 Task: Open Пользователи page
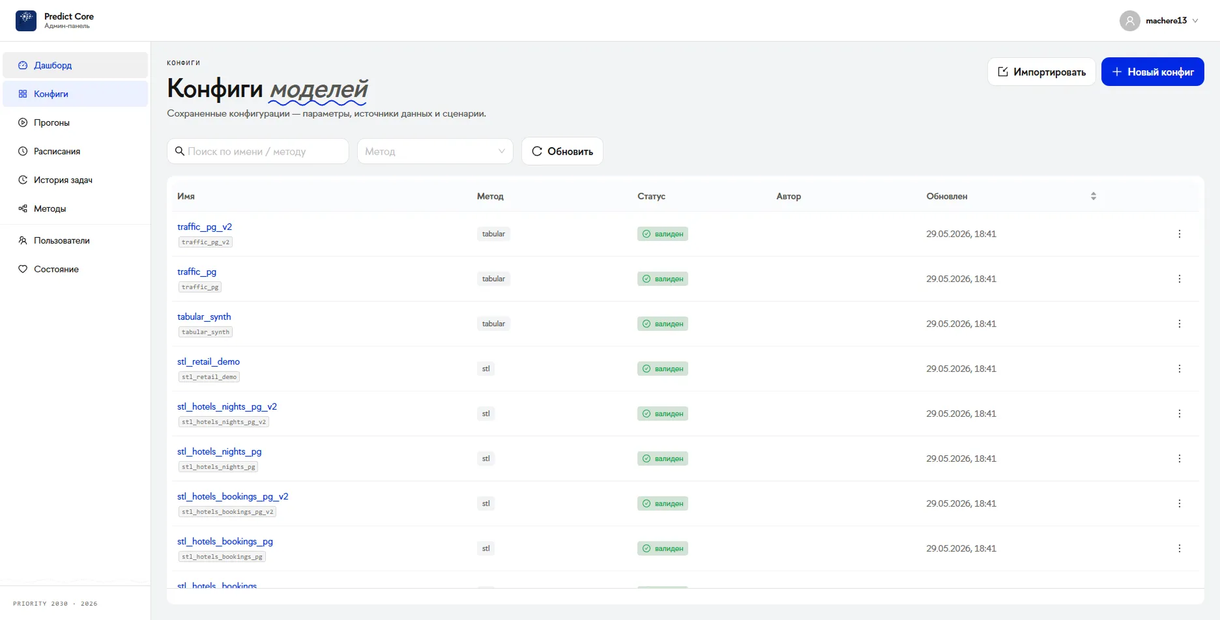(76, 240)
